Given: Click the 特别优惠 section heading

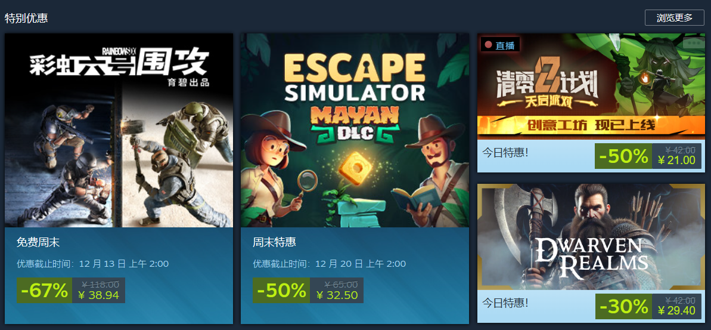Looking at the screenshot, I should (26, 18).
